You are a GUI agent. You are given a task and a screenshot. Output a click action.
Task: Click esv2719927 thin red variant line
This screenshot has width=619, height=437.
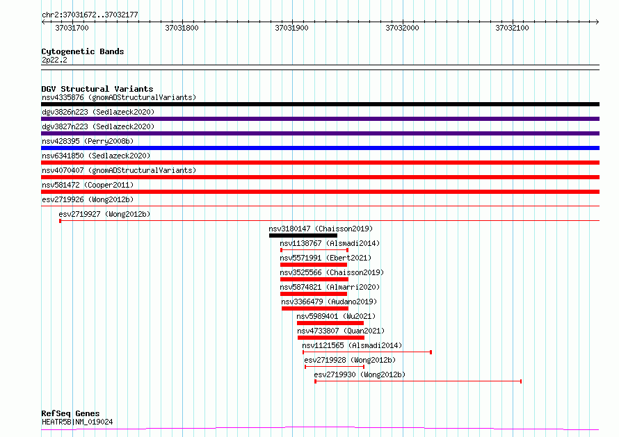(x=329, y=221)
